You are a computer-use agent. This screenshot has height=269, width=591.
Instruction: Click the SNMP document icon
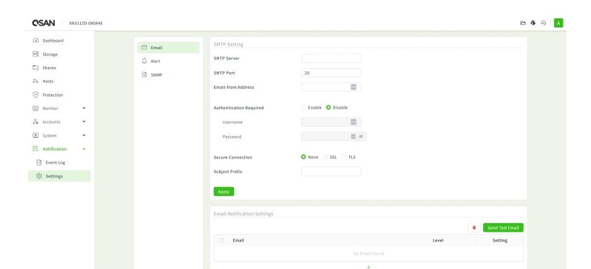pos(144,74)
